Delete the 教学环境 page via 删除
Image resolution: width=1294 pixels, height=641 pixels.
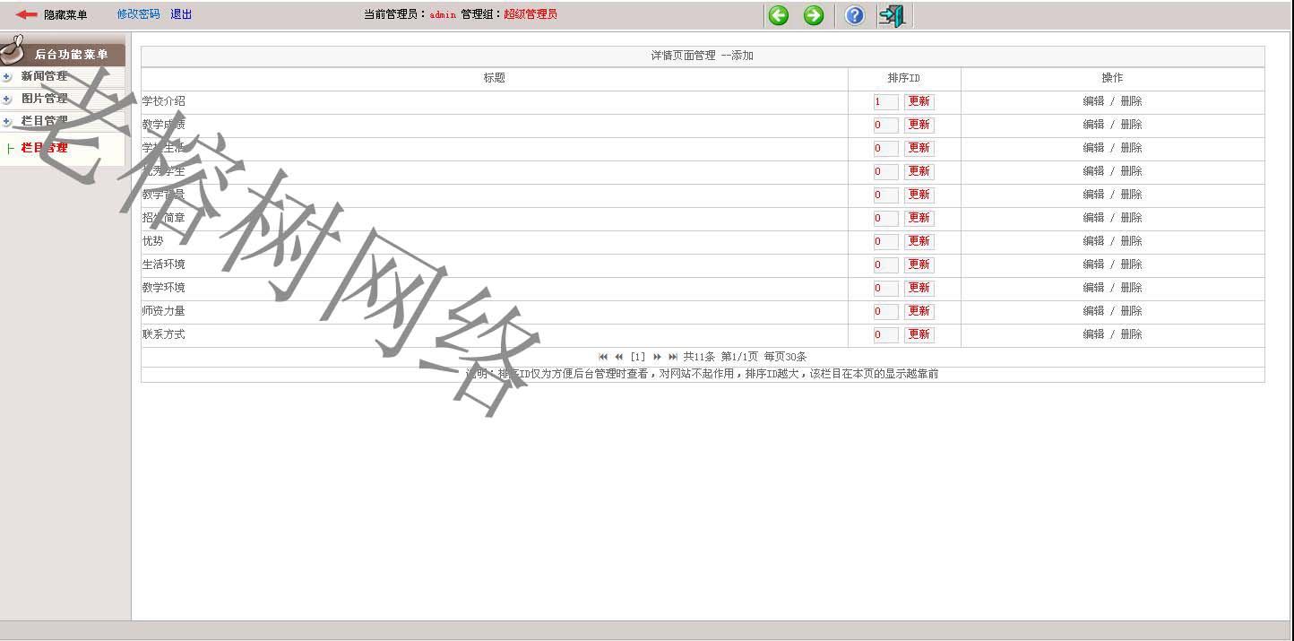point(1131,288)
